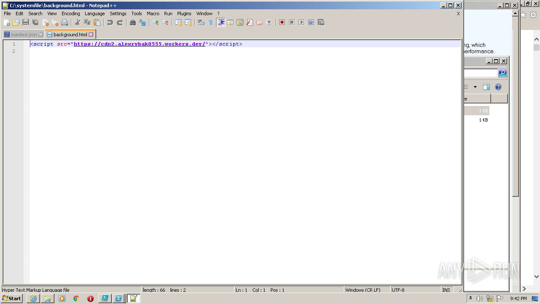Launch Internet Explorer from the taskbar
The width and height of the screenshot is (540, 304).
point(33,299)
